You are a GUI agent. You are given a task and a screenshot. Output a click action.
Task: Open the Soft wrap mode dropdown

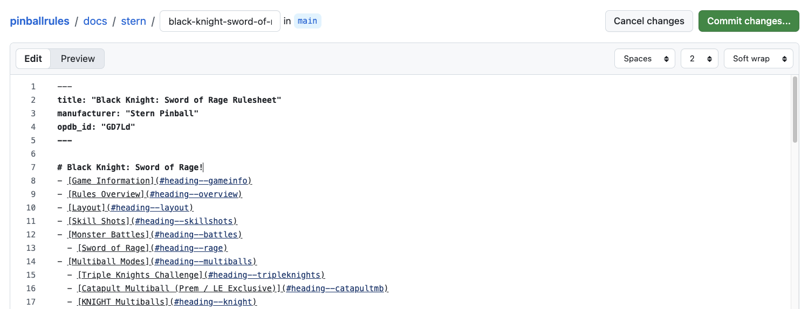(x=758, y=59)
